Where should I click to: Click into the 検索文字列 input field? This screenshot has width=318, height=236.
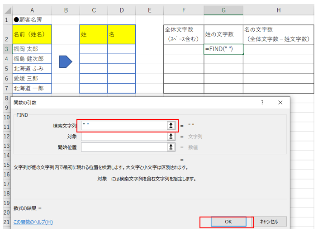(124, 126)
